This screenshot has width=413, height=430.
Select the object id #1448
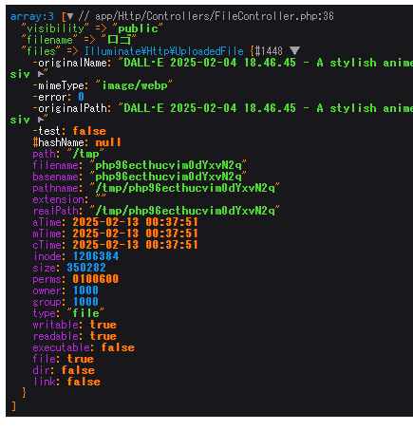point(269,51)
